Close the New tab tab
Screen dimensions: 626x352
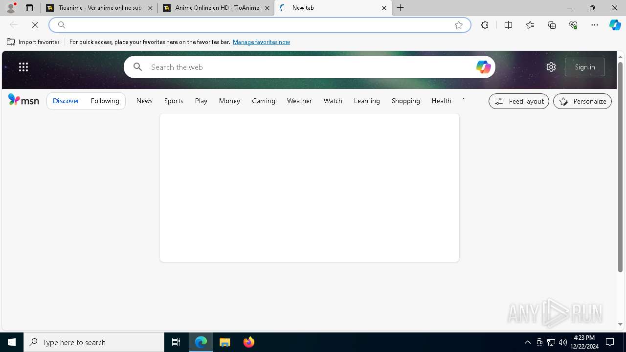[x=384, y=8]
